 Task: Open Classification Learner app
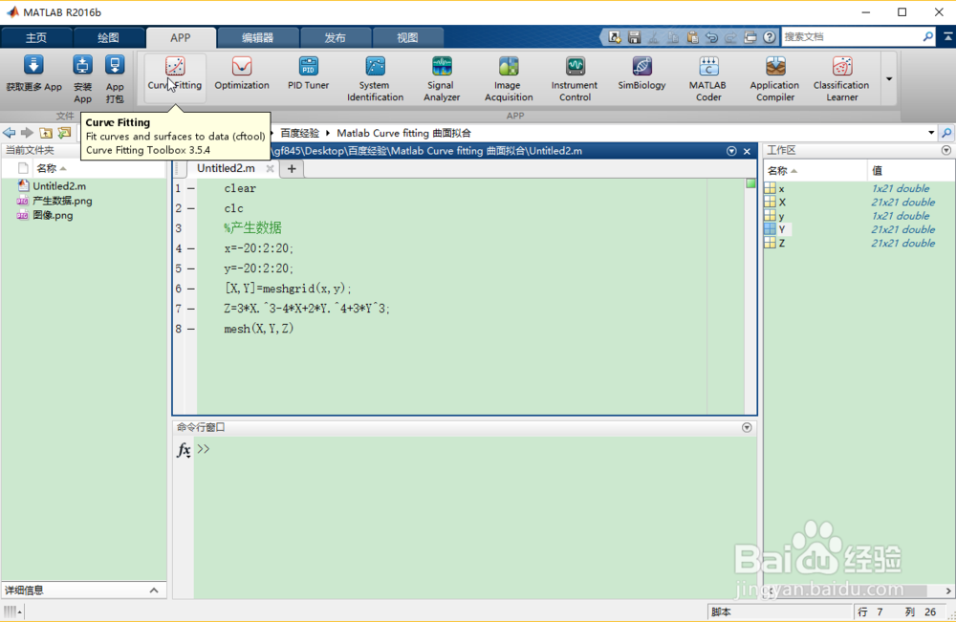pyautogui.click(x=842, y=78)
